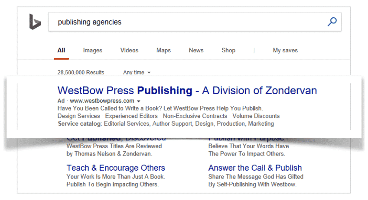
Task: Click 'By Self-Publishing With Westbow.' text
Action: point(253,184)
